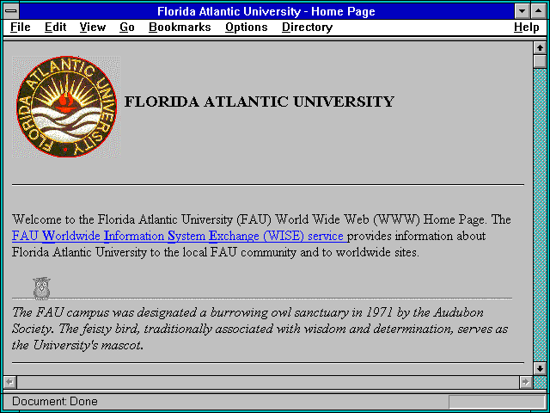Open the Go menu
The height and width of the screenshot is (413, 550).
127,28
